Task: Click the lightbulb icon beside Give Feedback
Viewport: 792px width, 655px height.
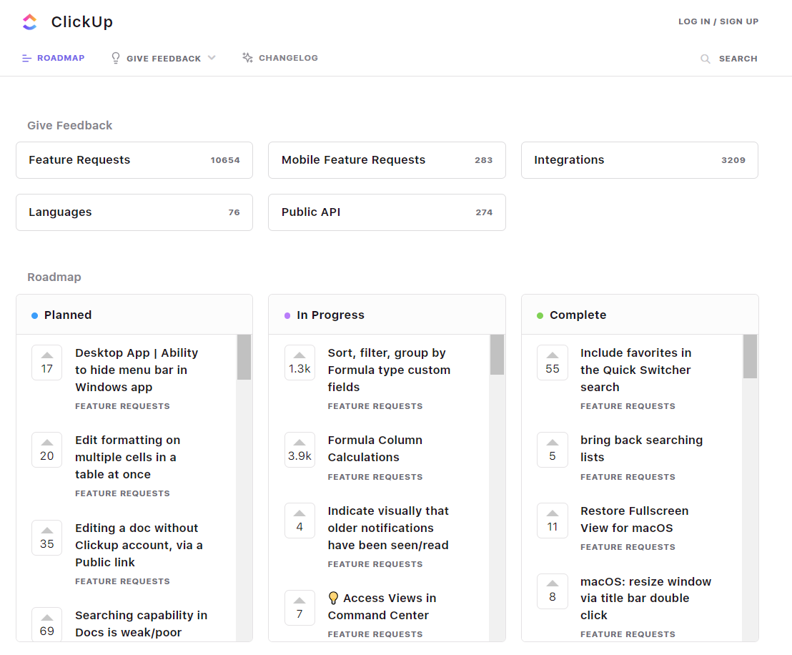Action: pos(115,58)
